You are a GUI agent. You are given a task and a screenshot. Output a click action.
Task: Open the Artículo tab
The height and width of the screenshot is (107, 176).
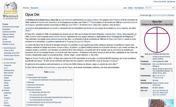coord(26,8)
